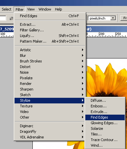This screenshot has height=149, width=127.
Task: Expand the DragonFly plugin submenu
Action: [x=49, y=131]
